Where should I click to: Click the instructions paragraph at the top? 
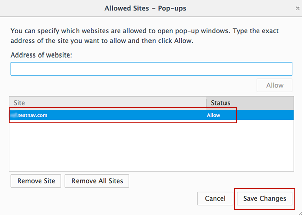point(151,35)
